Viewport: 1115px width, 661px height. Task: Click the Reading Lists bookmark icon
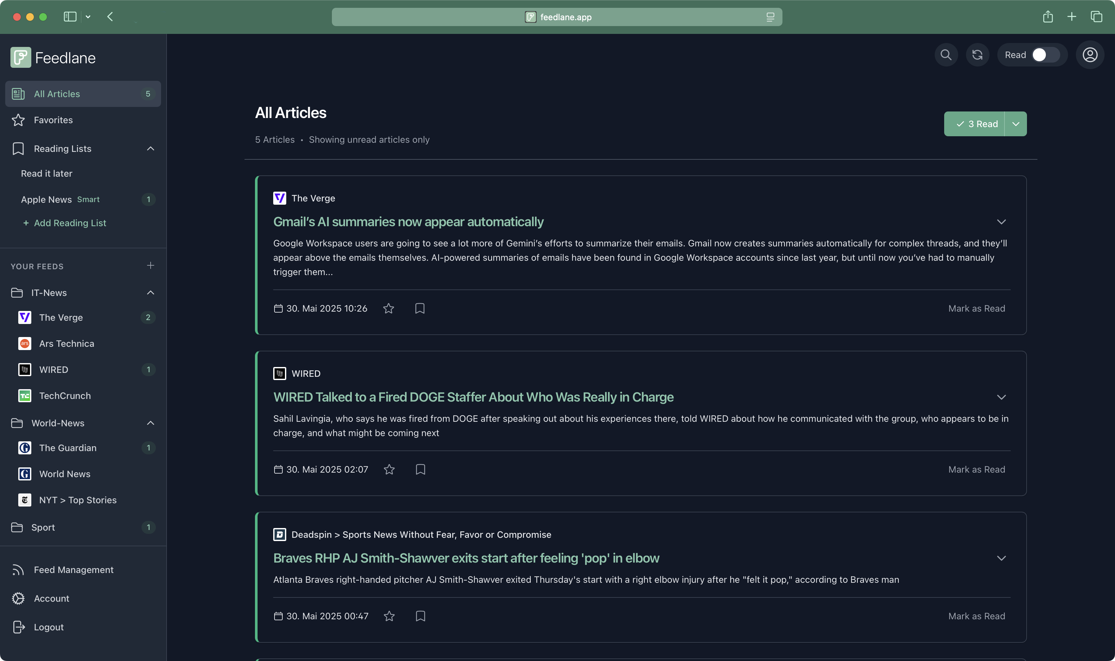(x=18, y=148)
